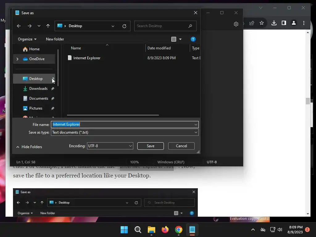Refresh the Desktop folder listing
This screenshot has height=237, width=316.
124,26
